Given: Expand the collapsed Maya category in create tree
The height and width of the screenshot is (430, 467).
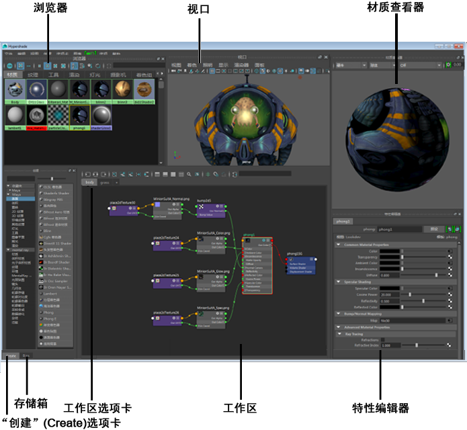Looking at the screenshot, I should pos(10,190).
